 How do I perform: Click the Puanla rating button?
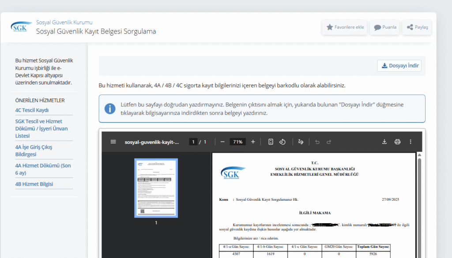pyautogui.click(x=385, y=27)
